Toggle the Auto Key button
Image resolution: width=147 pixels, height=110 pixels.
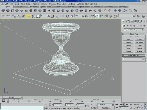pos(94,105)
